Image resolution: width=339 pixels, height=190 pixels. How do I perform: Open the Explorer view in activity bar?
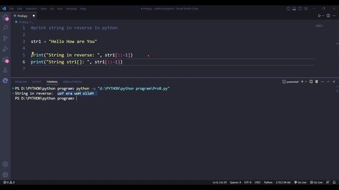5,17
